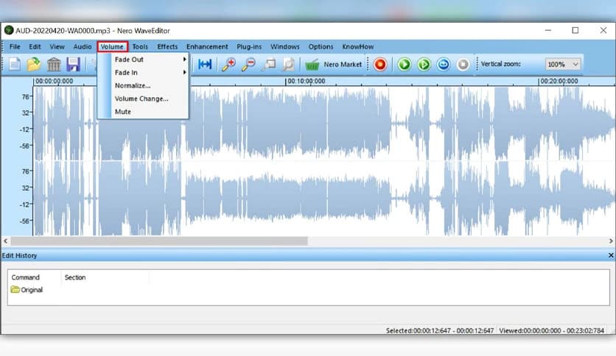Screen dimensions: 616x356
Task: Click the gray stop button
Action: tap(463, 64)
